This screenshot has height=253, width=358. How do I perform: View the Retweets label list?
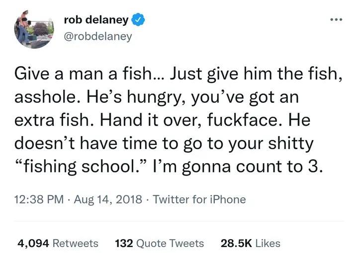(x=75, y=243)
